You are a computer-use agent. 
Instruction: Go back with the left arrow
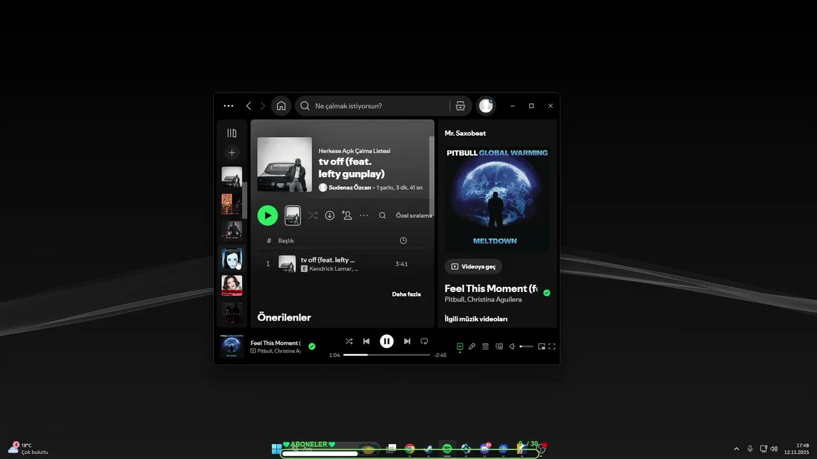click(x=248, y=106)
